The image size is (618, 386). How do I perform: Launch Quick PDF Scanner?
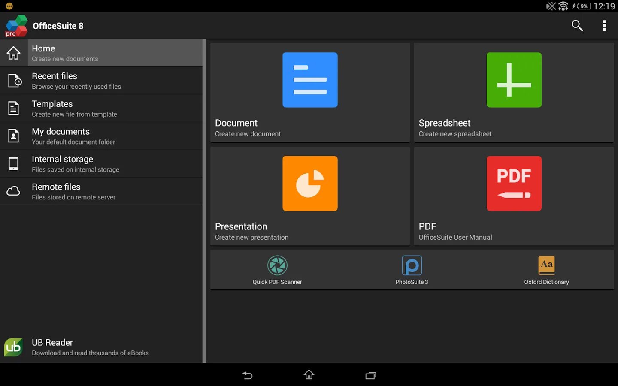click(277, 269)
